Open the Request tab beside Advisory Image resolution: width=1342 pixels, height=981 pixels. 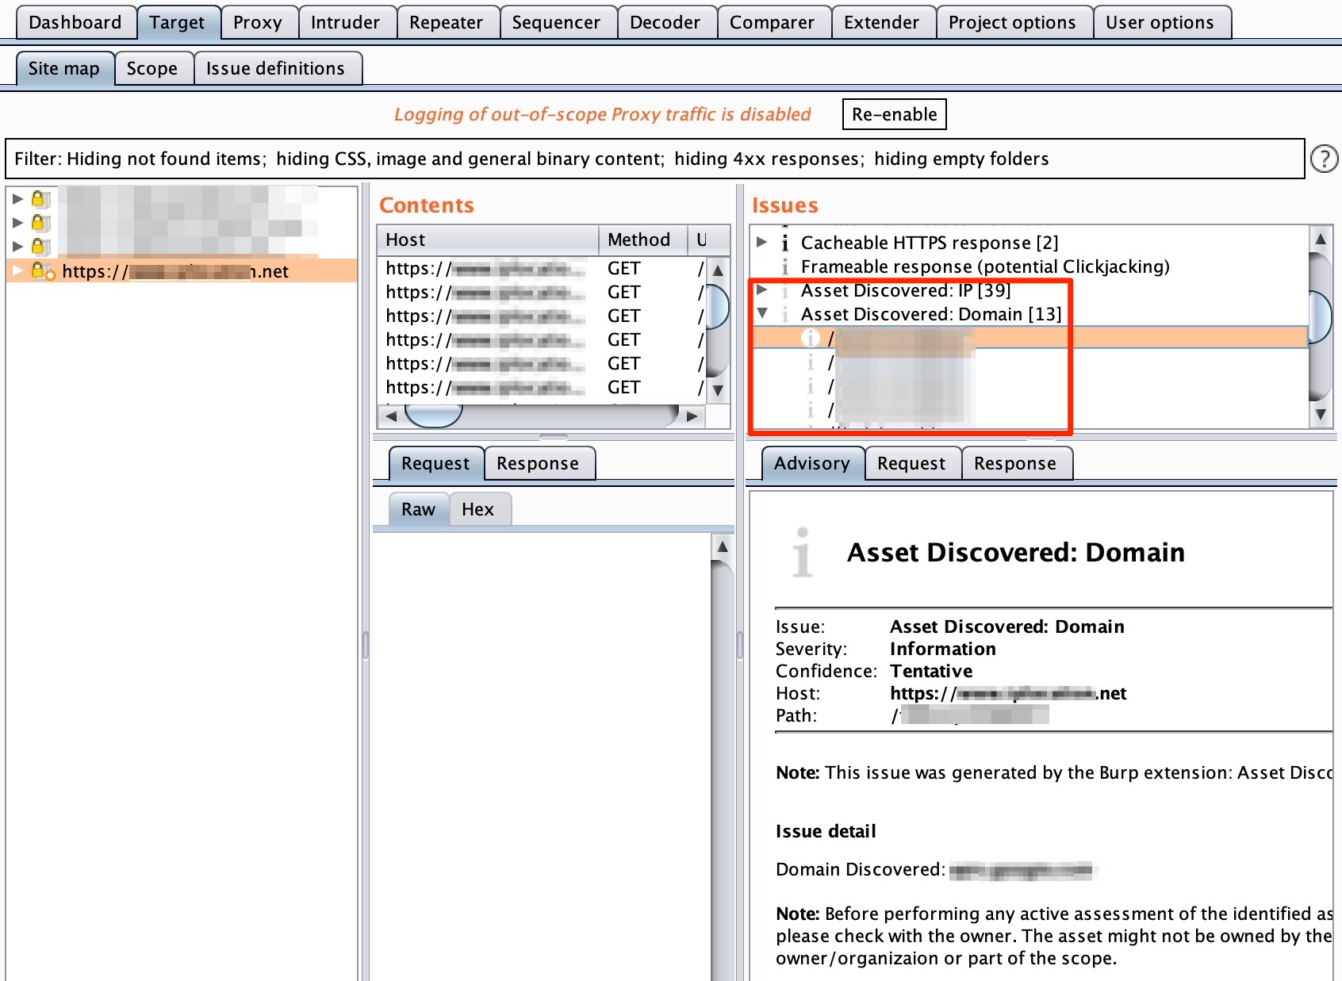[x=911, y=463]
